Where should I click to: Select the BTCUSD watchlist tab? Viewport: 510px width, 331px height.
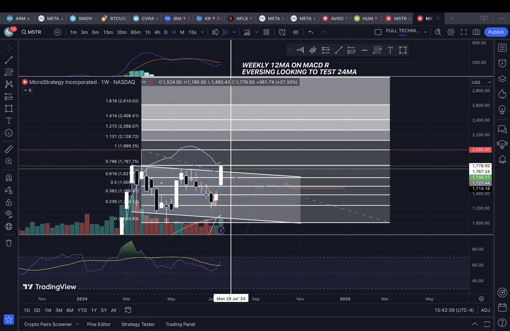coord(113,18)
